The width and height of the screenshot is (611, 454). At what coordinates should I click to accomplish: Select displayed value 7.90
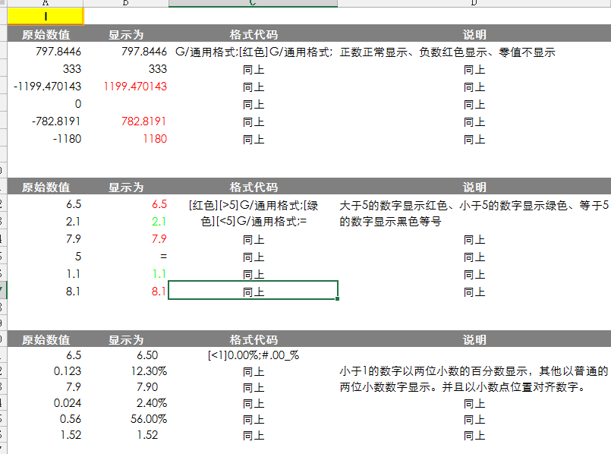pos(147,387)
